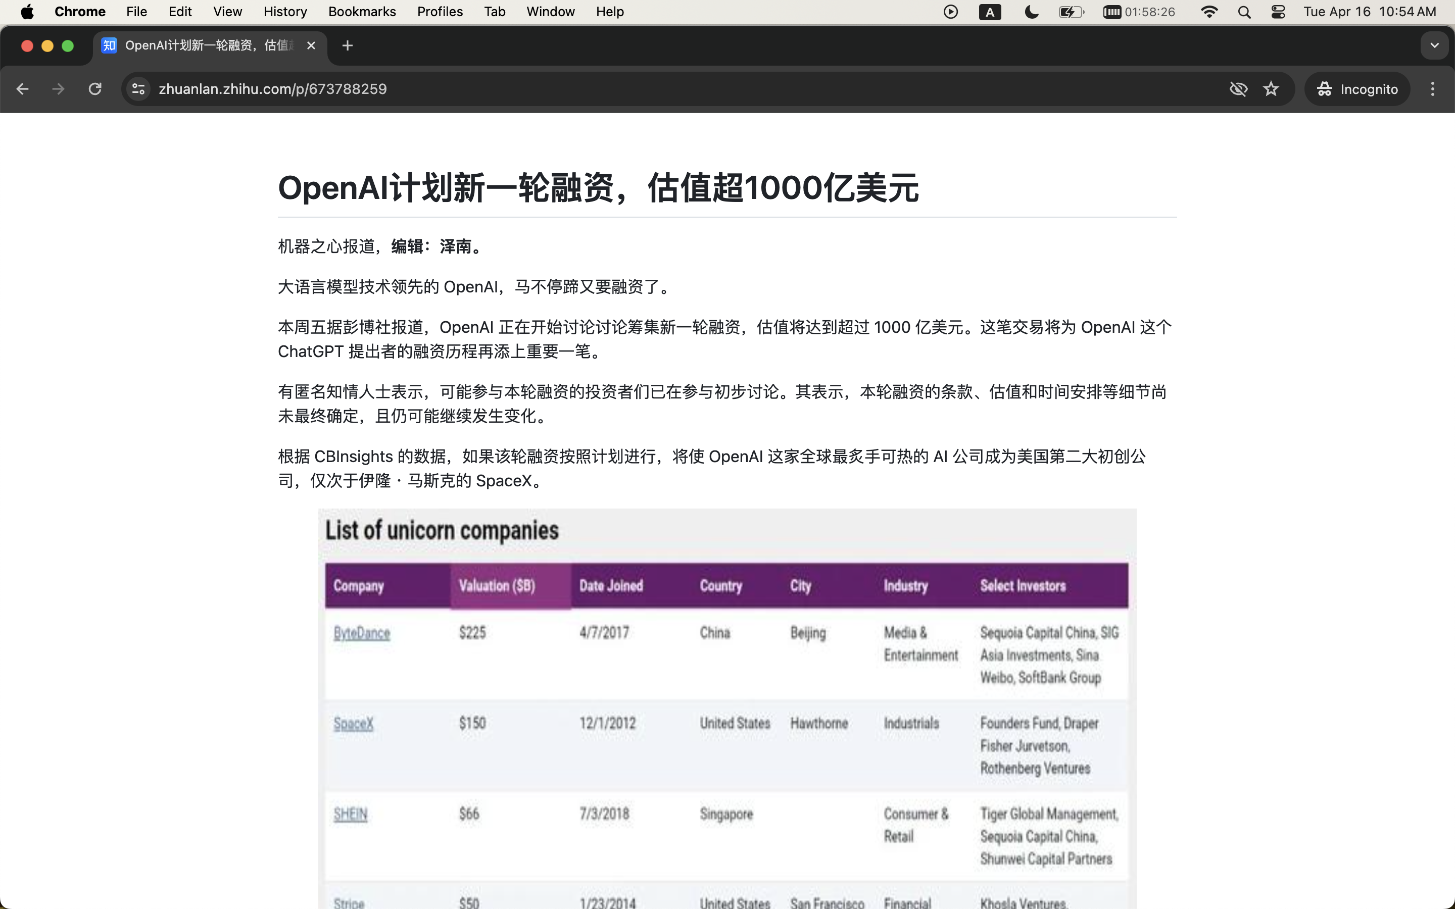Click the 编辑：泽南 byline text
Image resolution: width=1455 pixels, height=909 pixels.
coord(437,246)
